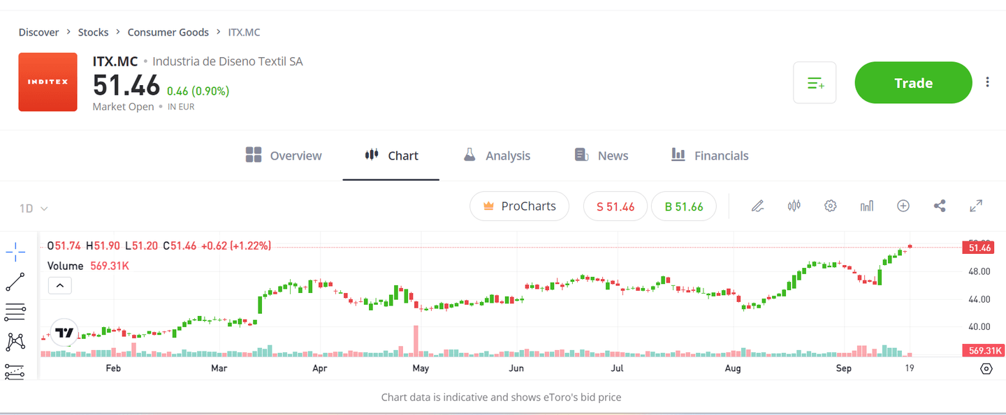
Task: Select the trend line drawing tool
Action: click(15, 282)
